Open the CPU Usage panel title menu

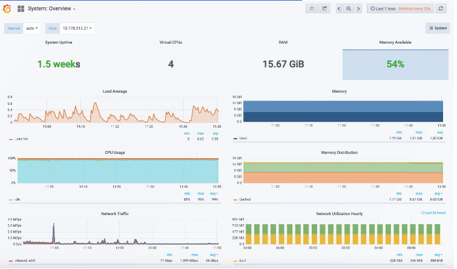[x=115, y=153]
